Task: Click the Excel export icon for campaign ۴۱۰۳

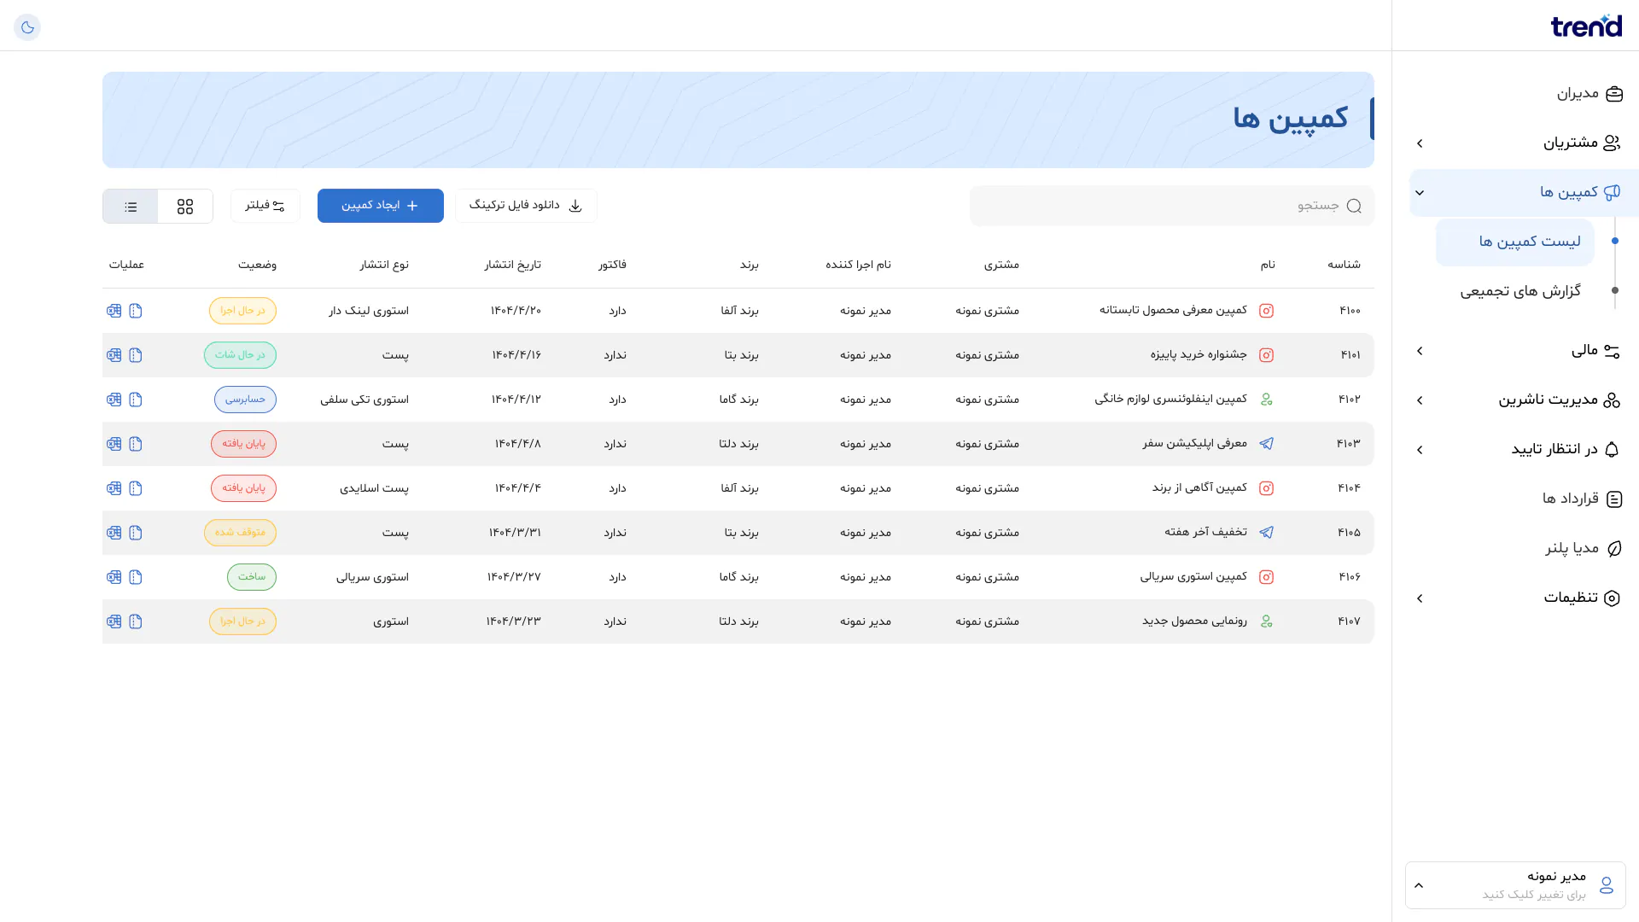Action: point(114,444)
